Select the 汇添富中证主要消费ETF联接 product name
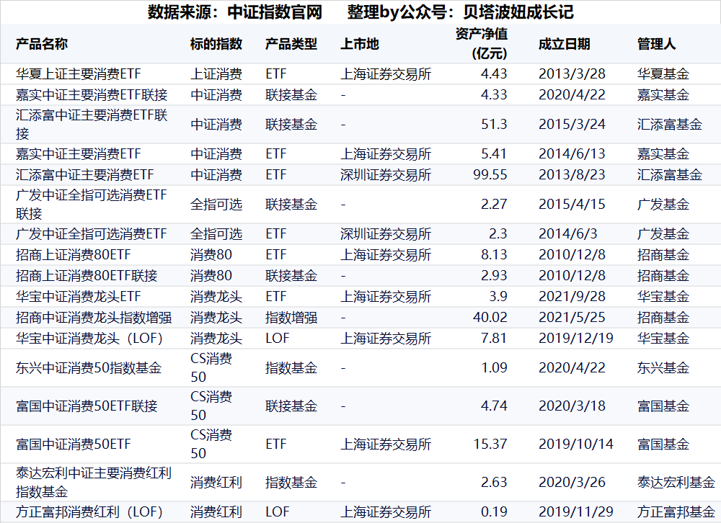The image size is (721, 523). click(92, 124)
